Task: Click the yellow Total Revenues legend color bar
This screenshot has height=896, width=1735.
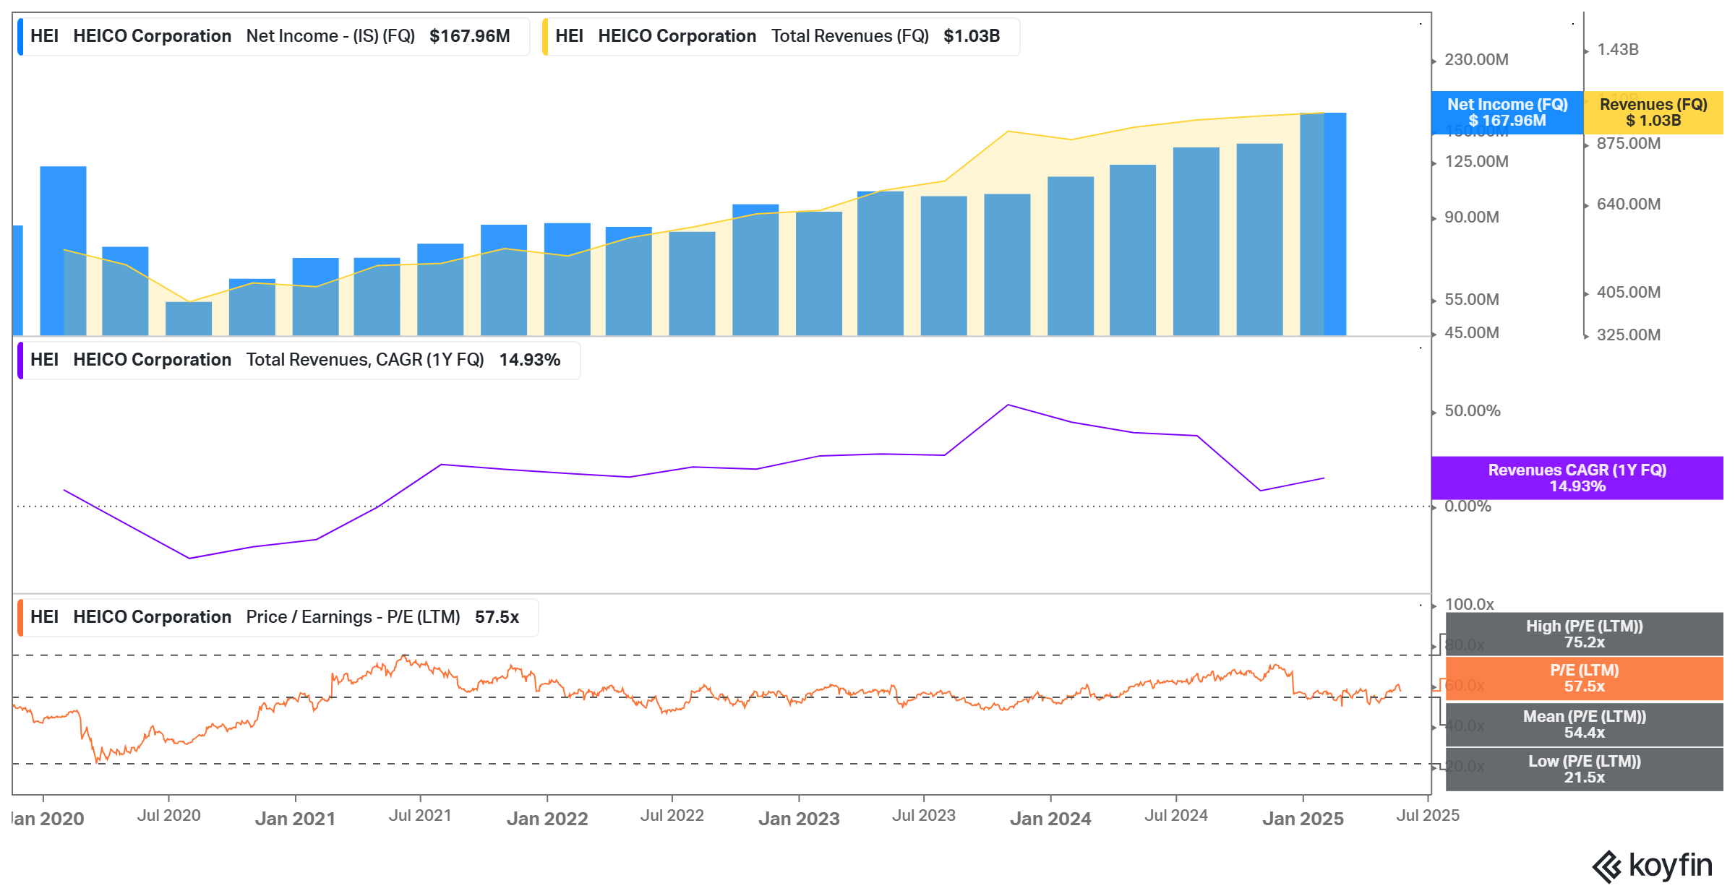Action: click(x=545, y=36)
